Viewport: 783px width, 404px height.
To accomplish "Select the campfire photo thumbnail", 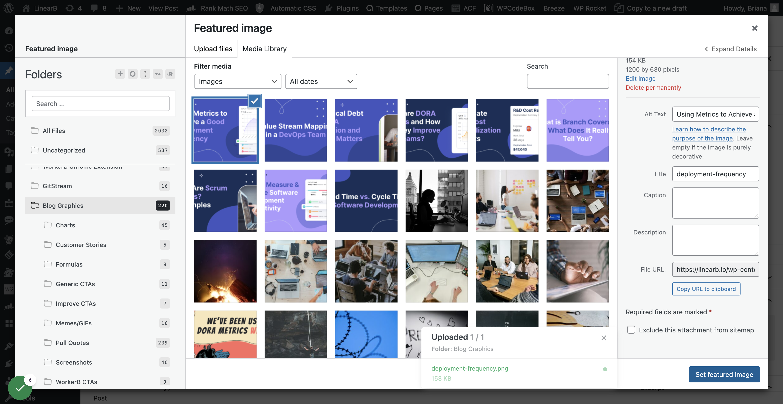I will [225, 271].
